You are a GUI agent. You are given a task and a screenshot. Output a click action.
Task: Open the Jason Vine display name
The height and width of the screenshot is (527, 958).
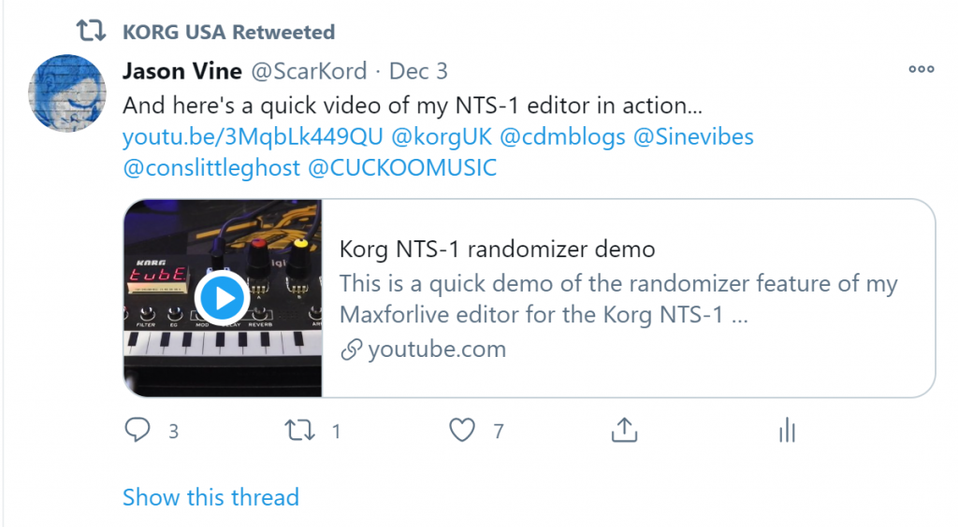[x=182, y=71]
